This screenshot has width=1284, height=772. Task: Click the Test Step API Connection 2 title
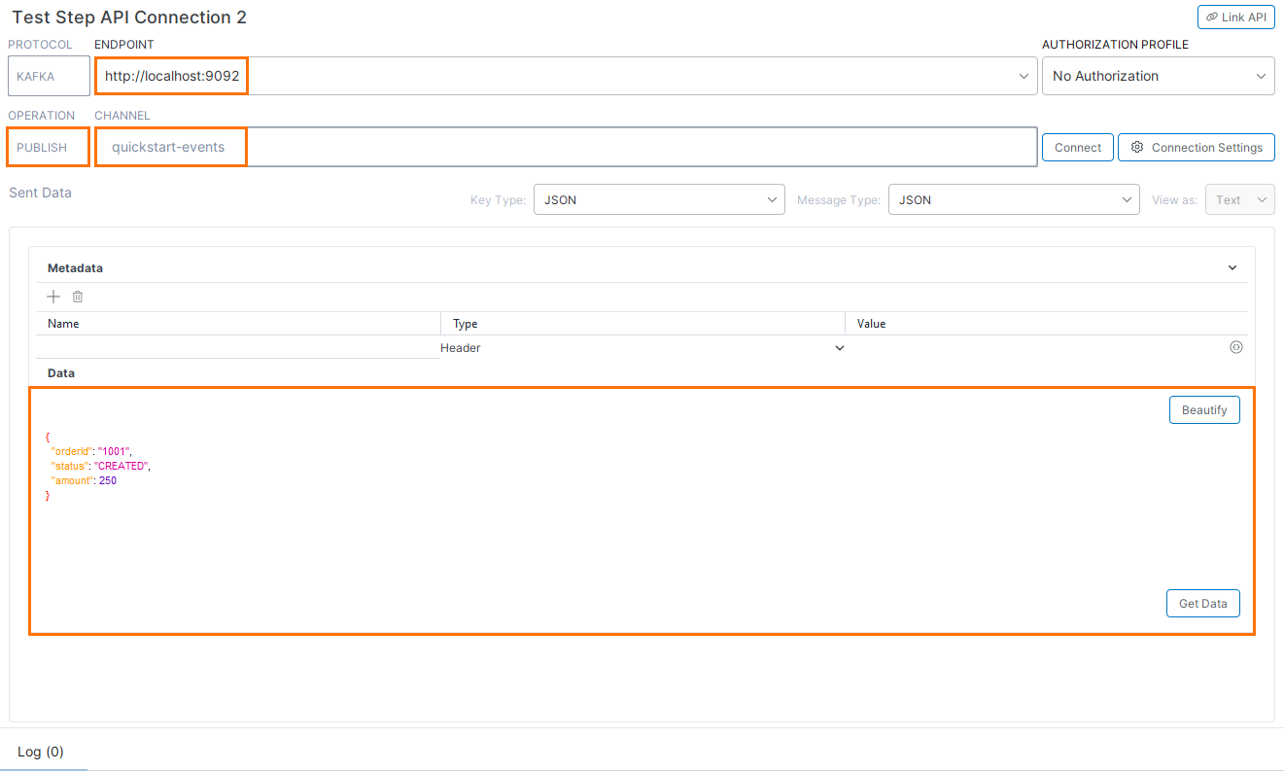[129, 18]
